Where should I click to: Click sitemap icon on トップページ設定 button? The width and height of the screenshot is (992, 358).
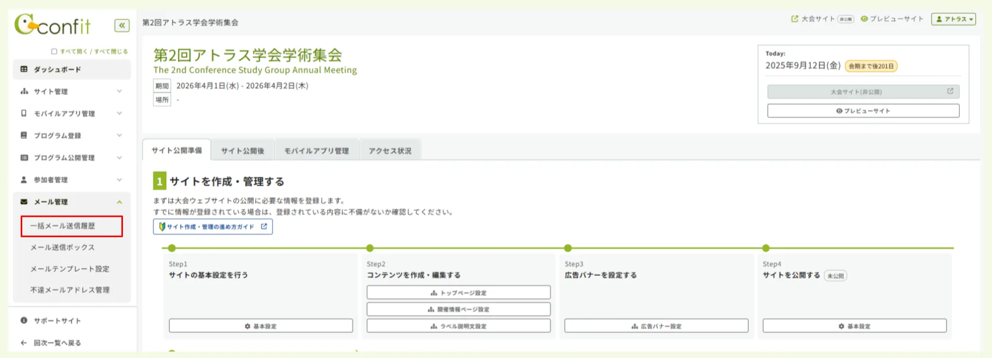434,293
